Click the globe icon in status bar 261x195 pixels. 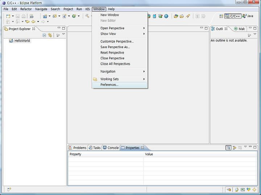point(236,190)
